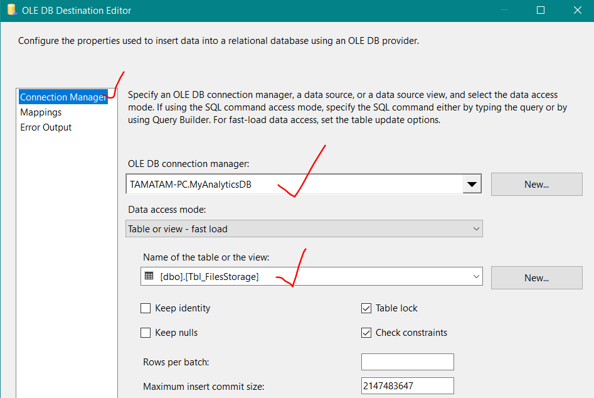
Task: Click New next to the connection manager
Action: (536, 184)
